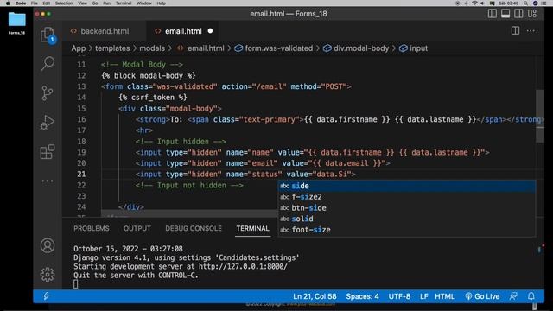
Task: Toggle the bottom panel layout icon
Action: [x=505, y=14]
